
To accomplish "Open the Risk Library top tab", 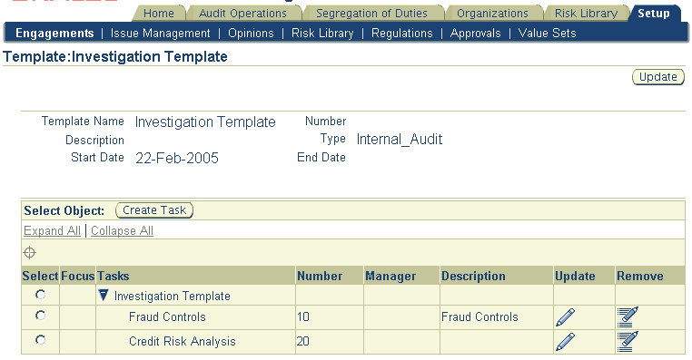I will point(586,14).
